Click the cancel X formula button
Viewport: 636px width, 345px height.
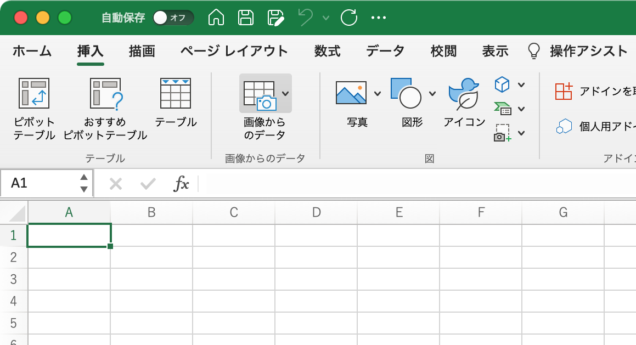coord(116,184)
